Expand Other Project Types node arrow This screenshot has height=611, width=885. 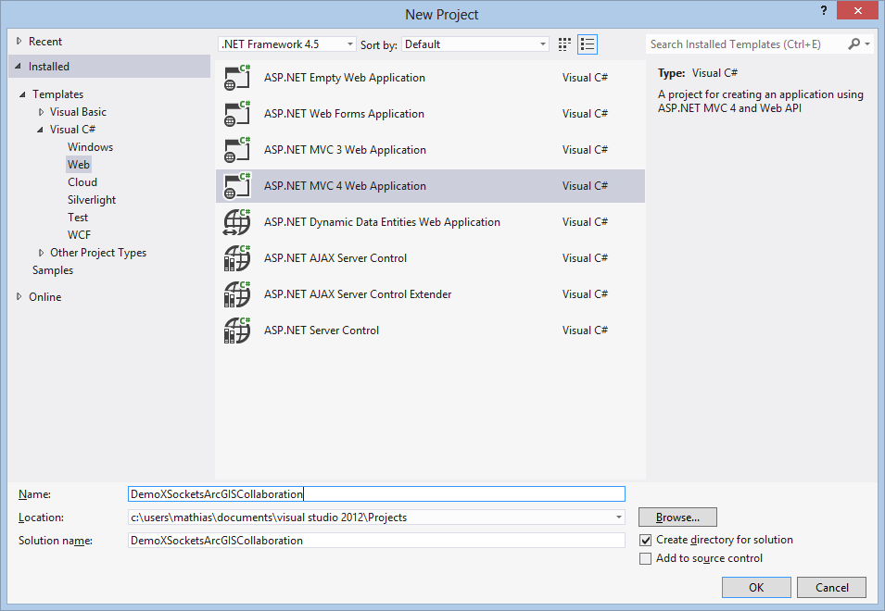pos(41,253)
